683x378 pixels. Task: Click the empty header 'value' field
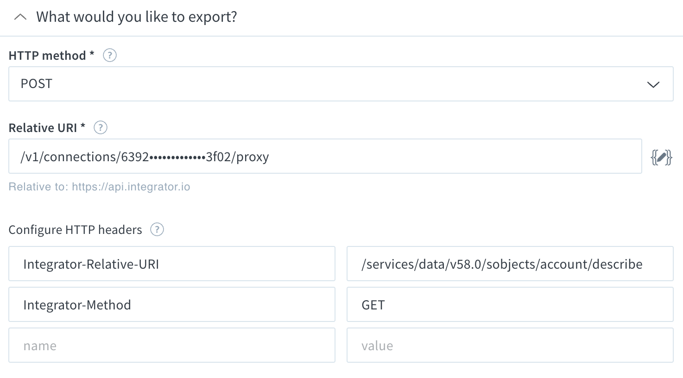[x=510, y=346]
